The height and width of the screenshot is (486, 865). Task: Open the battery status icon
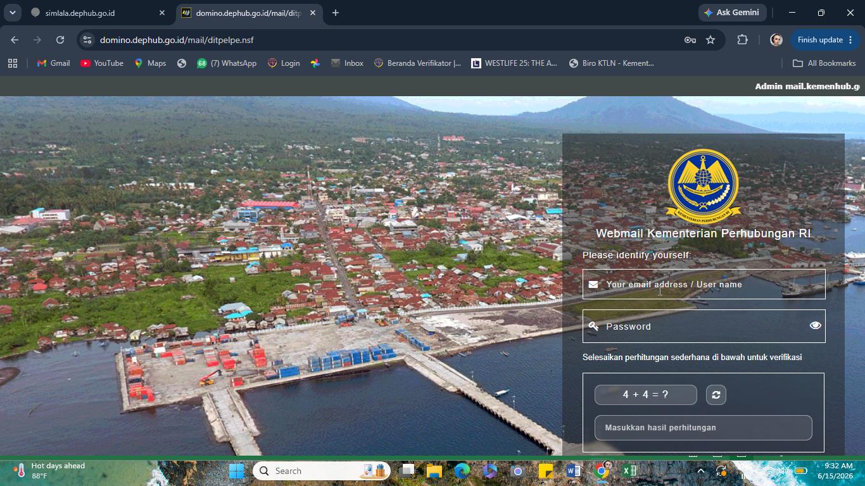(800, 471)
